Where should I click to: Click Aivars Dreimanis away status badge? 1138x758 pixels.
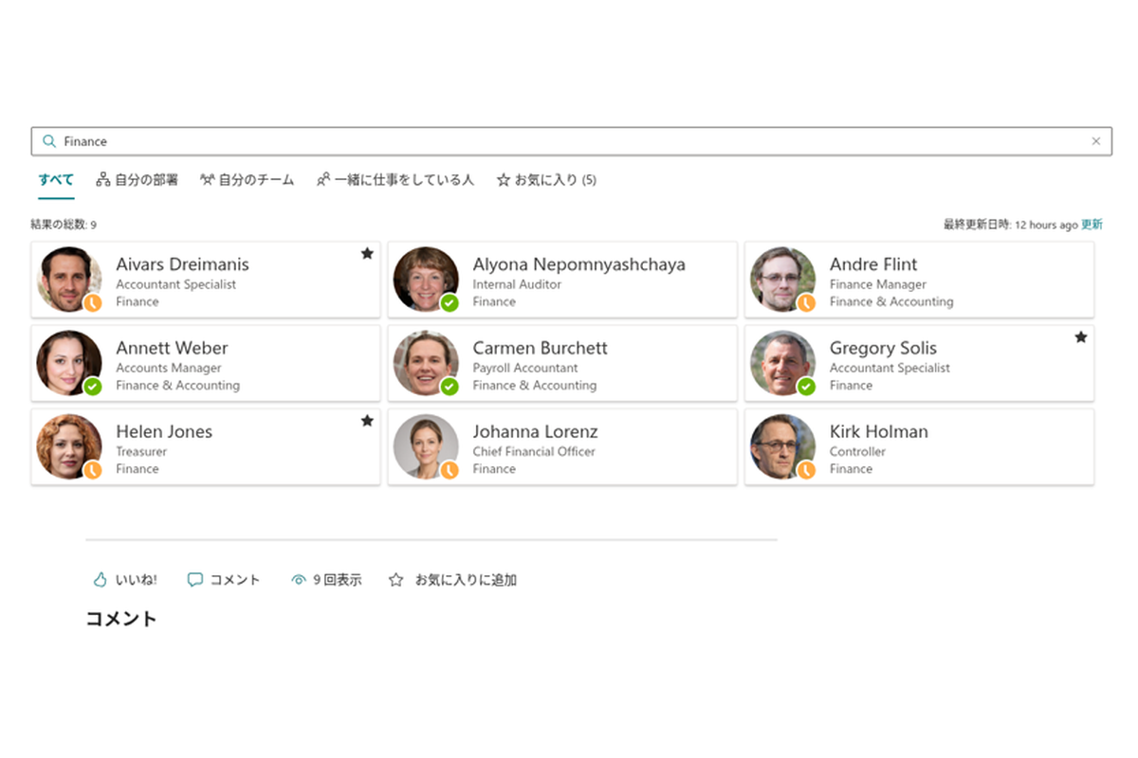pyautogui.click(x=93, y=303)
